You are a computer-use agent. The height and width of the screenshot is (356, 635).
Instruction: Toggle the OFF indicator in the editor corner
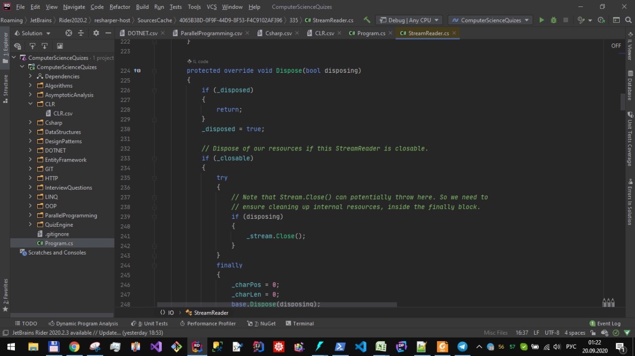616,46
